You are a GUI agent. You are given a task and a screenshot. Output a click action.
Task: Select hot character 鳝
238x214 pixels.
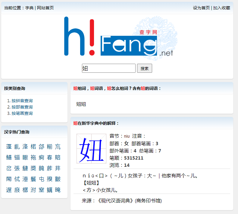[x=9, y=157]
